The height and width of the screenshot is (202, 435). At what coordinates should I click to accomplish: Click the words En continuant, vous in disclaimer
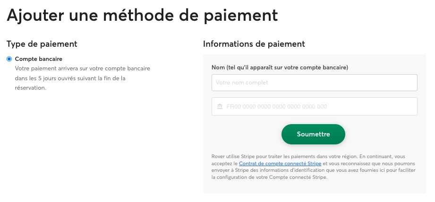385,157
